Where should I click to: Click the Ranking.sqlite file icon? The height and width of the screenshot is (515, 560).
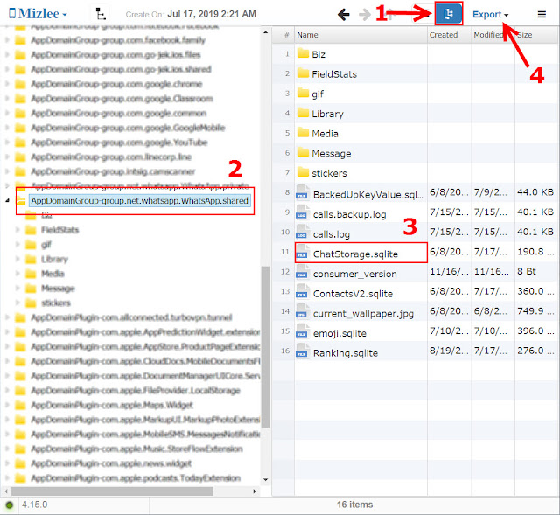(x=302, y=351)
